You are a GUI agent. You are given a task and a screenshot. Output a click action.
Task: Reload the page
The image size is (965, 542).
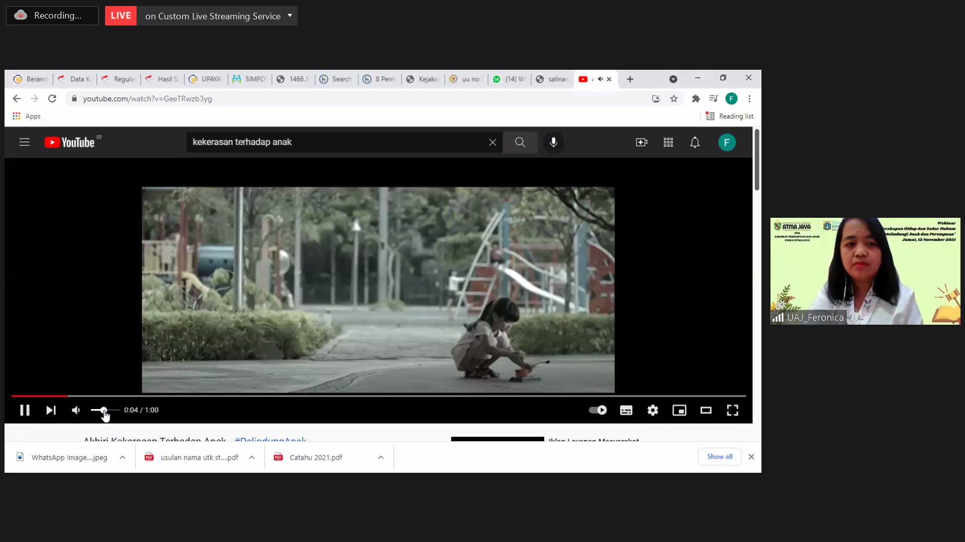click(x=52, y=98)
